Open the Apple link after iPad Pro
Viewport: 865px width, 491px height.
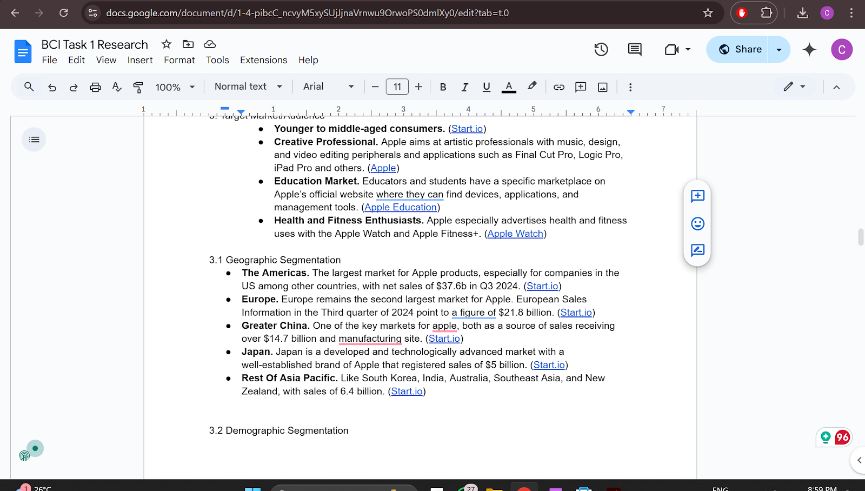point(383,168)
